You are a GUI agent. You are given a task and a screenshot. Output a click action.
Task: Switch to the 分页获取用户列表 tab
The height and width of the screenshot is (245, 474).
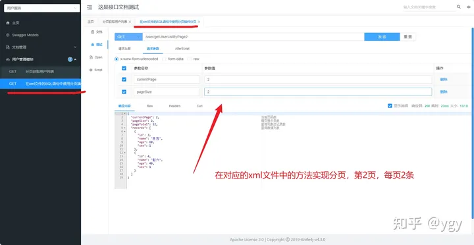115,22
